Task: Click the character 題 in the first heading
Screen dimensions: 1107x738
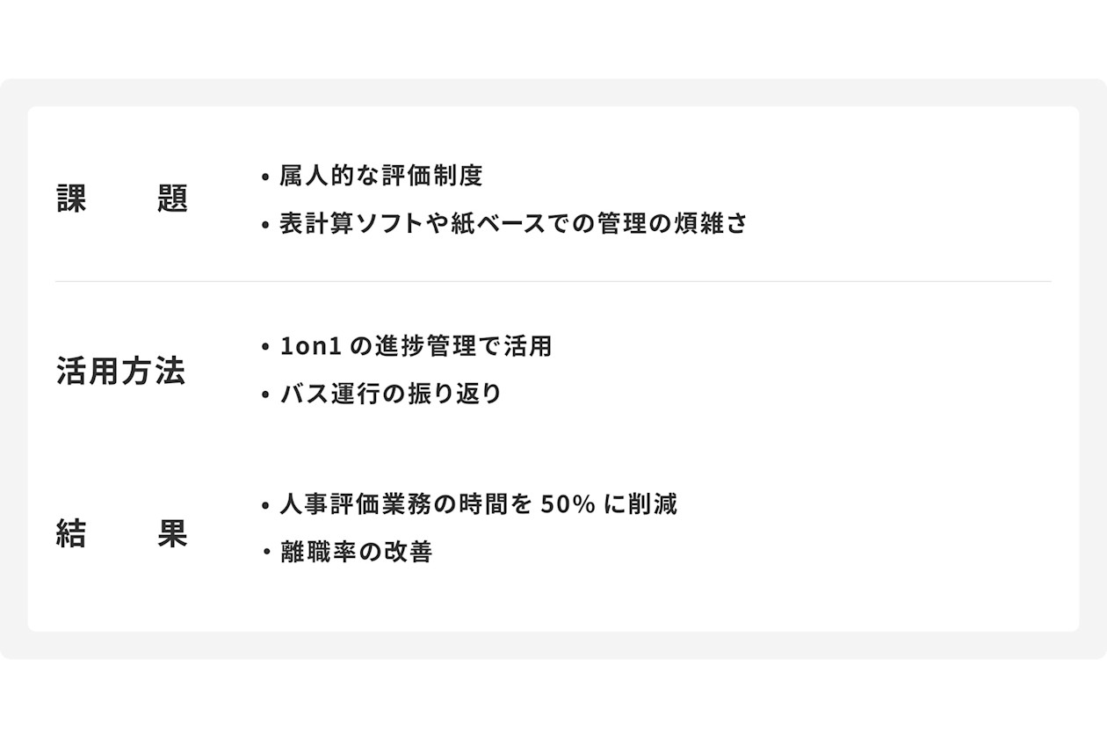Action: pos(173,199)
